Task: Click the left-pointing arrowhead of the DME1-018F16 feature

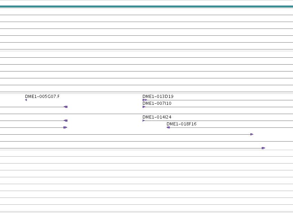Action: pyautogui.click(x=168, y=127)
